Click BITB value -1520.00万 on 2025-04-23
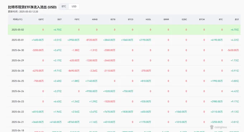This screenshot has height=132, width=244. click(x=109, y=102)
